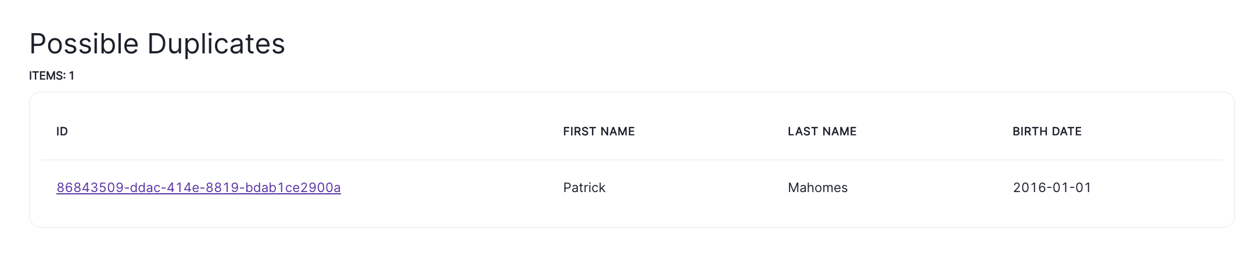This screenshot has width=1249, height=253.
Task: Select the Patrick first name cell
Action: (x=584, y=187)
